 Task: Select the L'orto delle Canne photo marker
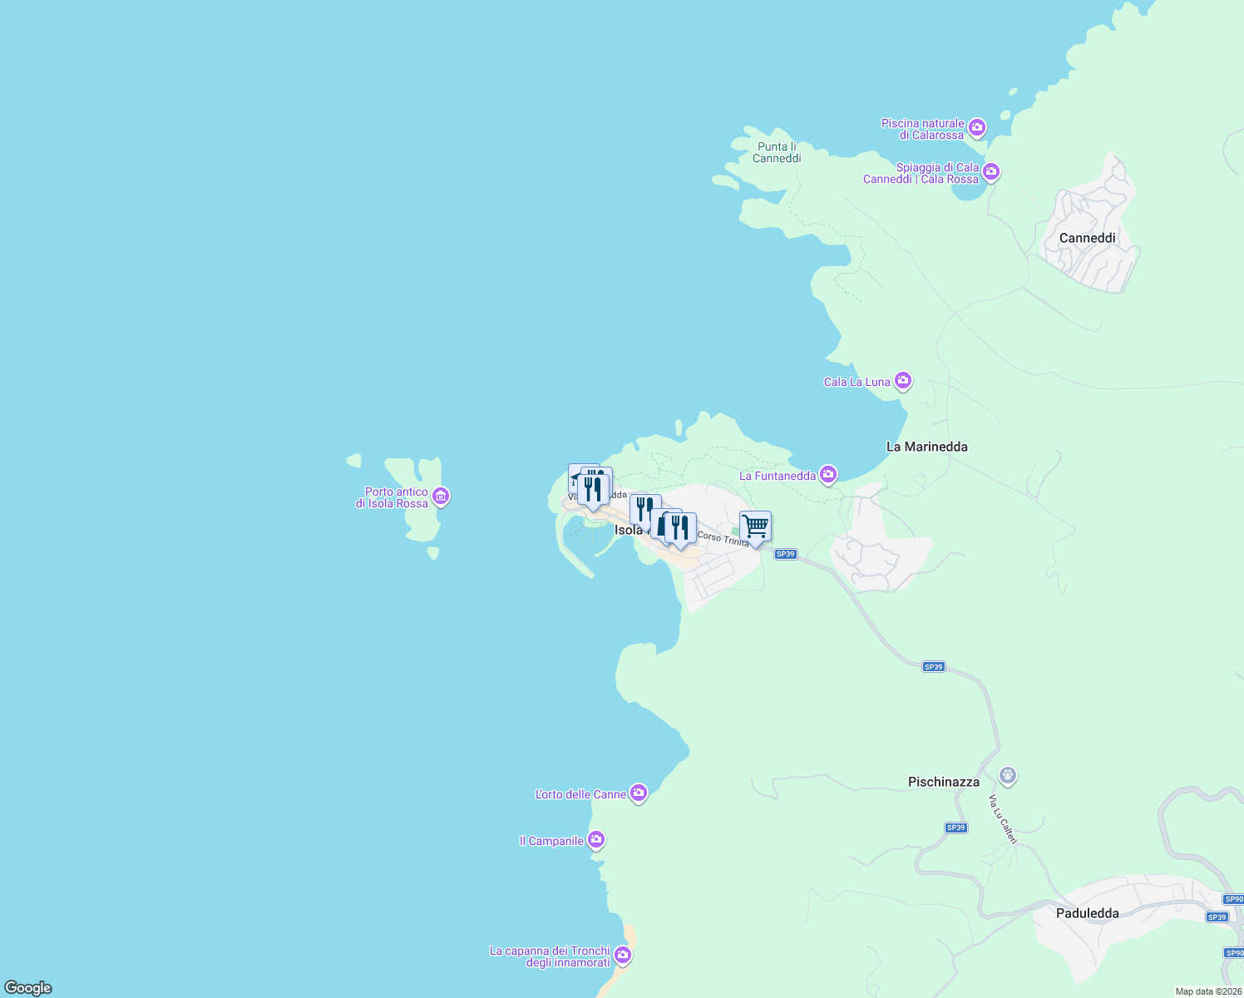[638, 793]
